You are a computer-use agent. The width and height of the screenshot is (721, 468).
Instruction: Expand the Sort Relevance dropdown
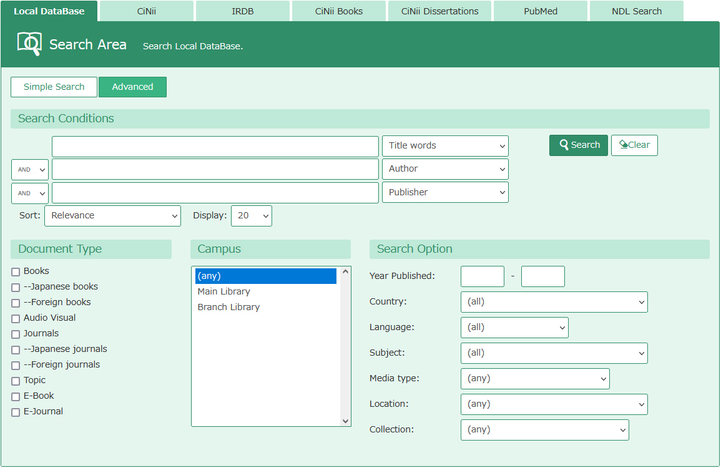click(112, 215)
